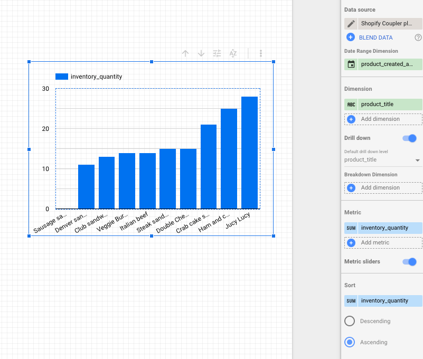423x359 pixels.
Task: Click the data source edit pencil icon
Action: coord(351,24)
